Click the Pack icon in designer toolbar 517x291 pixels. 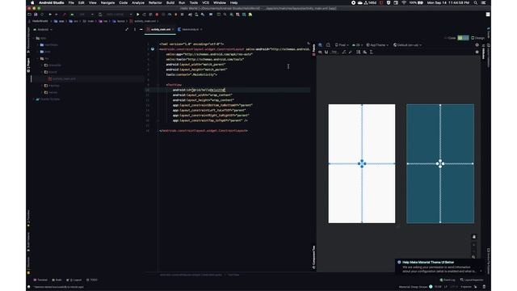click(x=358, y=52)
